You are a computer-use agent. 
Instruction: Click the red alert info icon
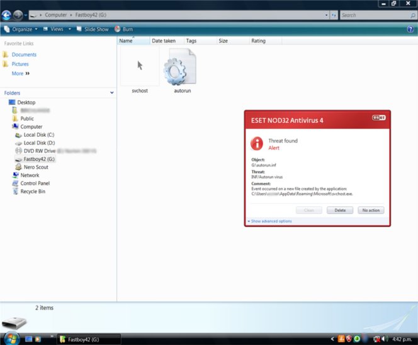click(257, 143)
